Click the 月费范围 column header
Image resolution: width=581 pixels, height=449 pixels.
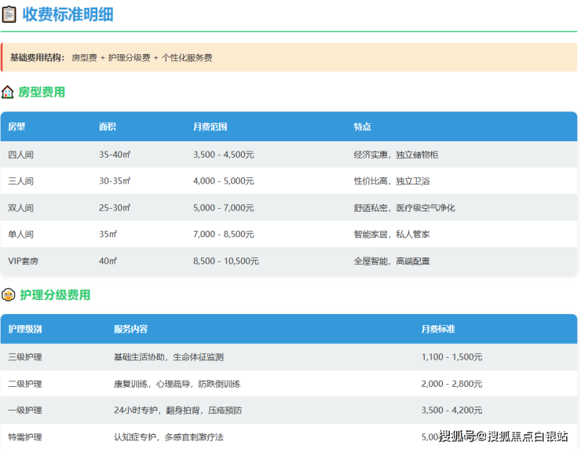click(210, 126)
